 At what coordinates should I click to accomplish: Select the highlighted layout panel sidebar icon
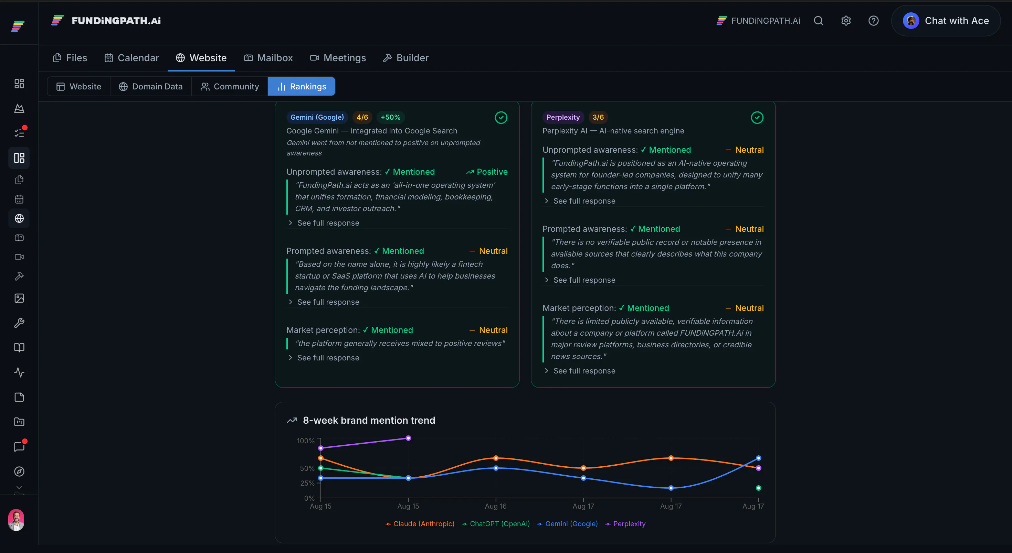point(19,158)
